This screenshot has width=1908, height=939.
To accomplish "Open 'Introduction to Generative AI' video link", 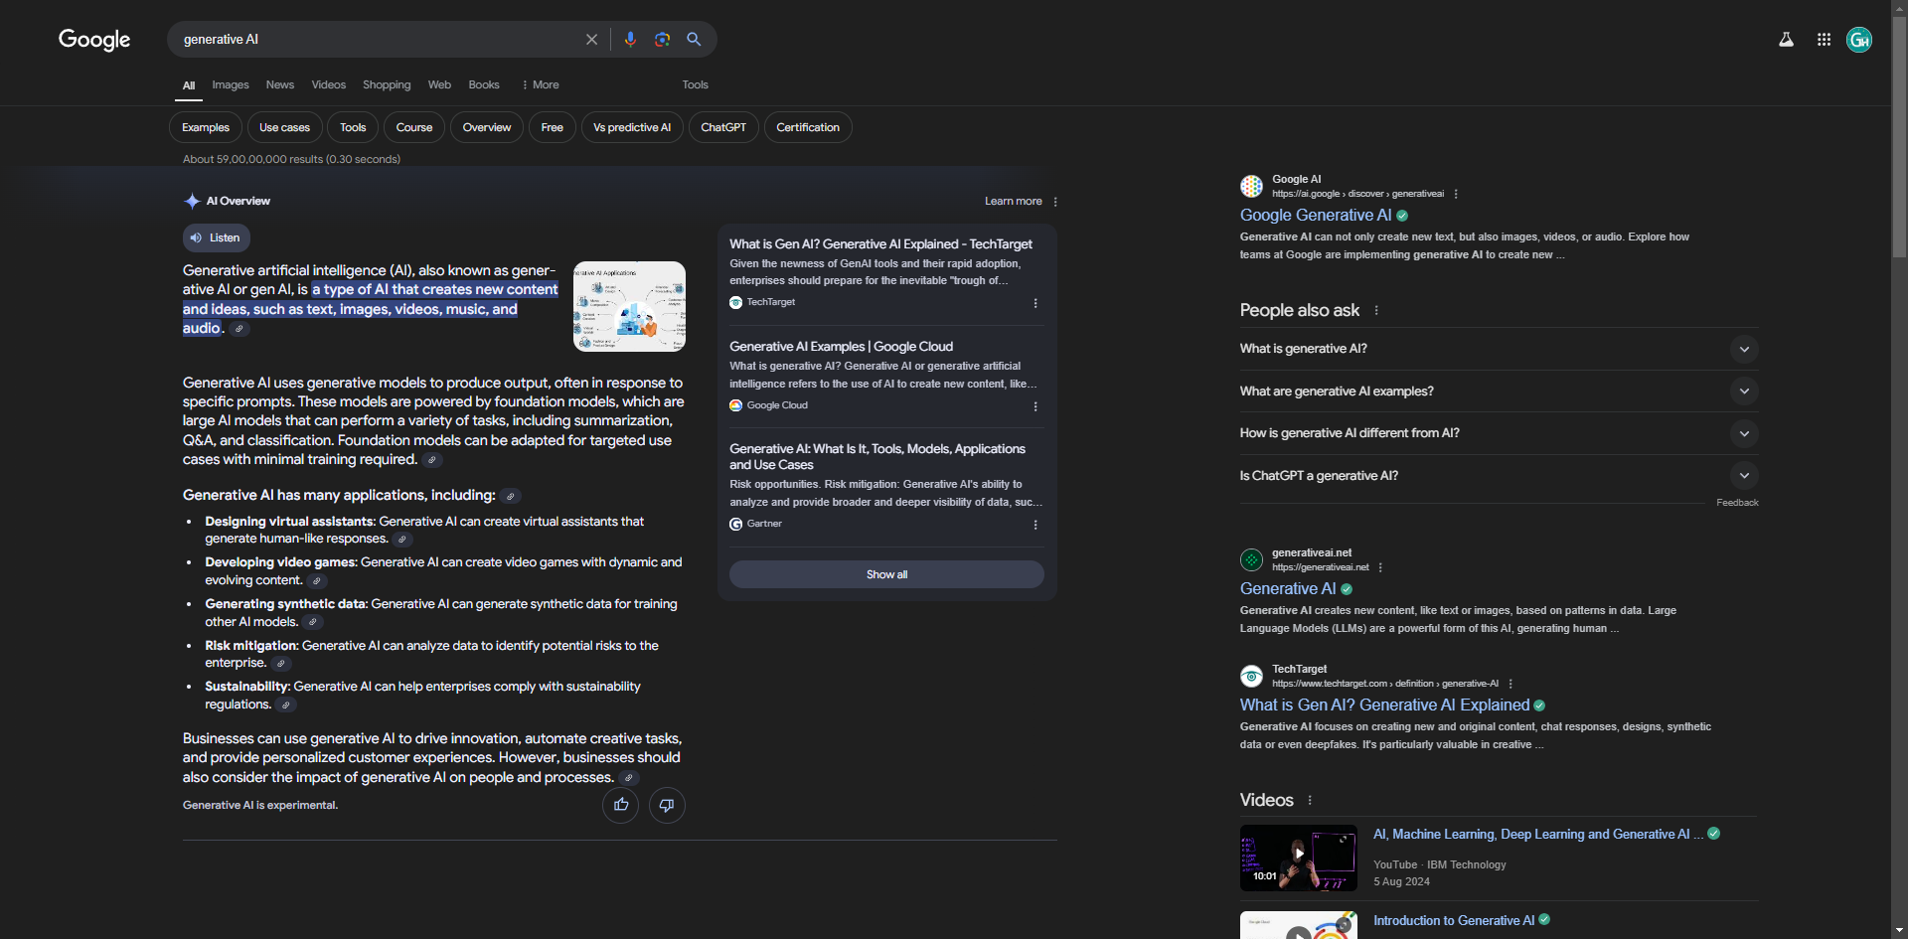I will pyautogui.click(x=1453, y=921).
